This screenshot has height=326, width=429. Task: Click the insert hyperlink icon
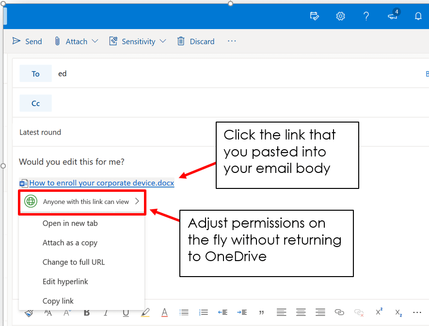point(339,312)
